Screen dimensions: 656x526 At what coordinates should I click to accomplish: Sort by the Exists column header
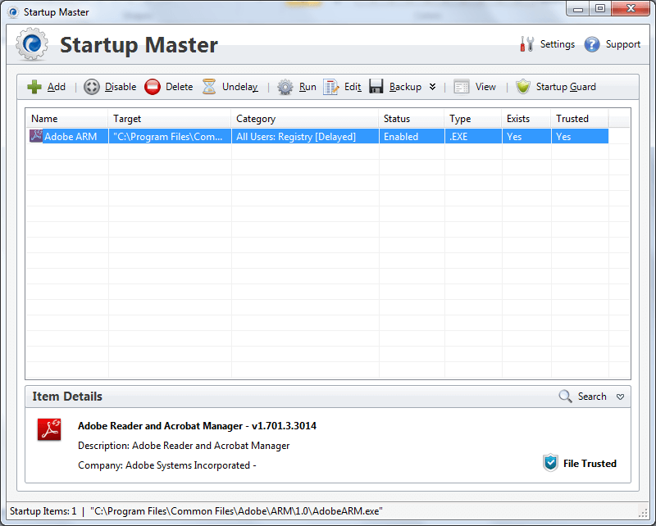(x=526, y=118)
